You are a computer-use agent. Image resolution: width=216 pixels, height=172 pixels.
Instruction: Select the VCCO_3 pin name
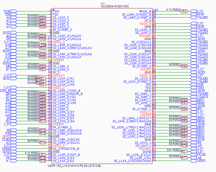59,42
